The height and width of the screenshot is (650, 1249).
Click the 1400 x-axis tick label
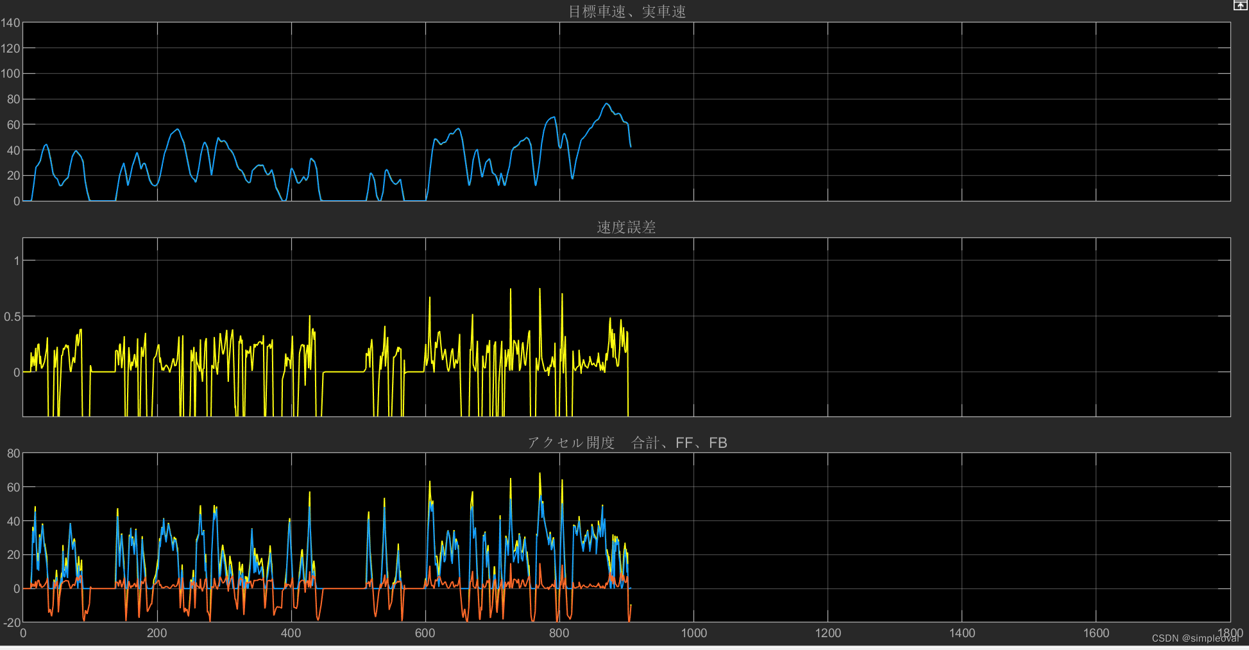point(962,633)
